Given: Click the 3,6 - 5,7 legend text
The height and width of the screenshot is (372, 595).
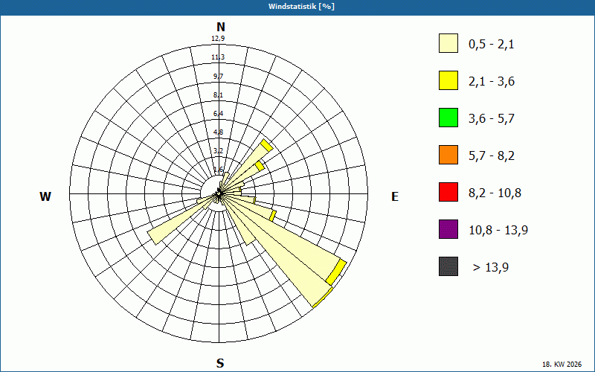Looking at the screenshot, I should tap(492, 119).
